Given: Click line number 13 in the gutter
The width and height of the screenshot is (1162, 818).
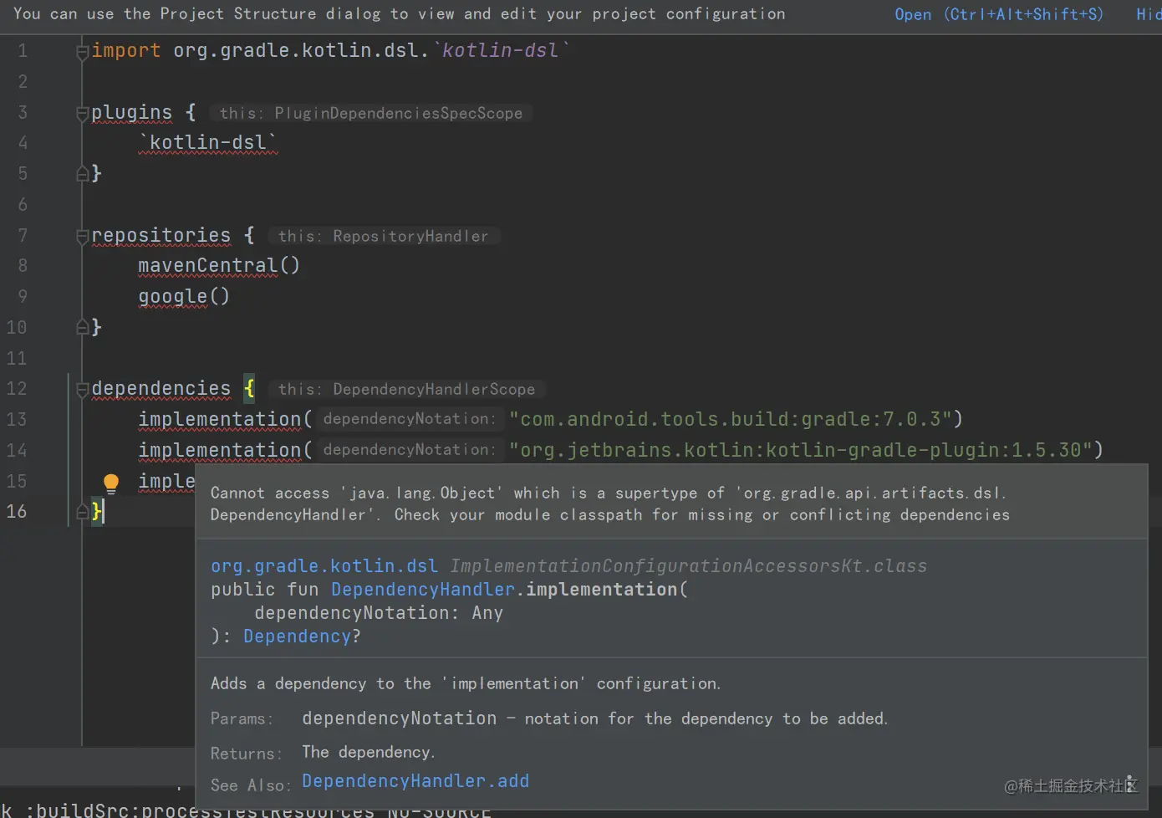Looking at the screenshot, I should pyautogui.click(x=17, y=419).
